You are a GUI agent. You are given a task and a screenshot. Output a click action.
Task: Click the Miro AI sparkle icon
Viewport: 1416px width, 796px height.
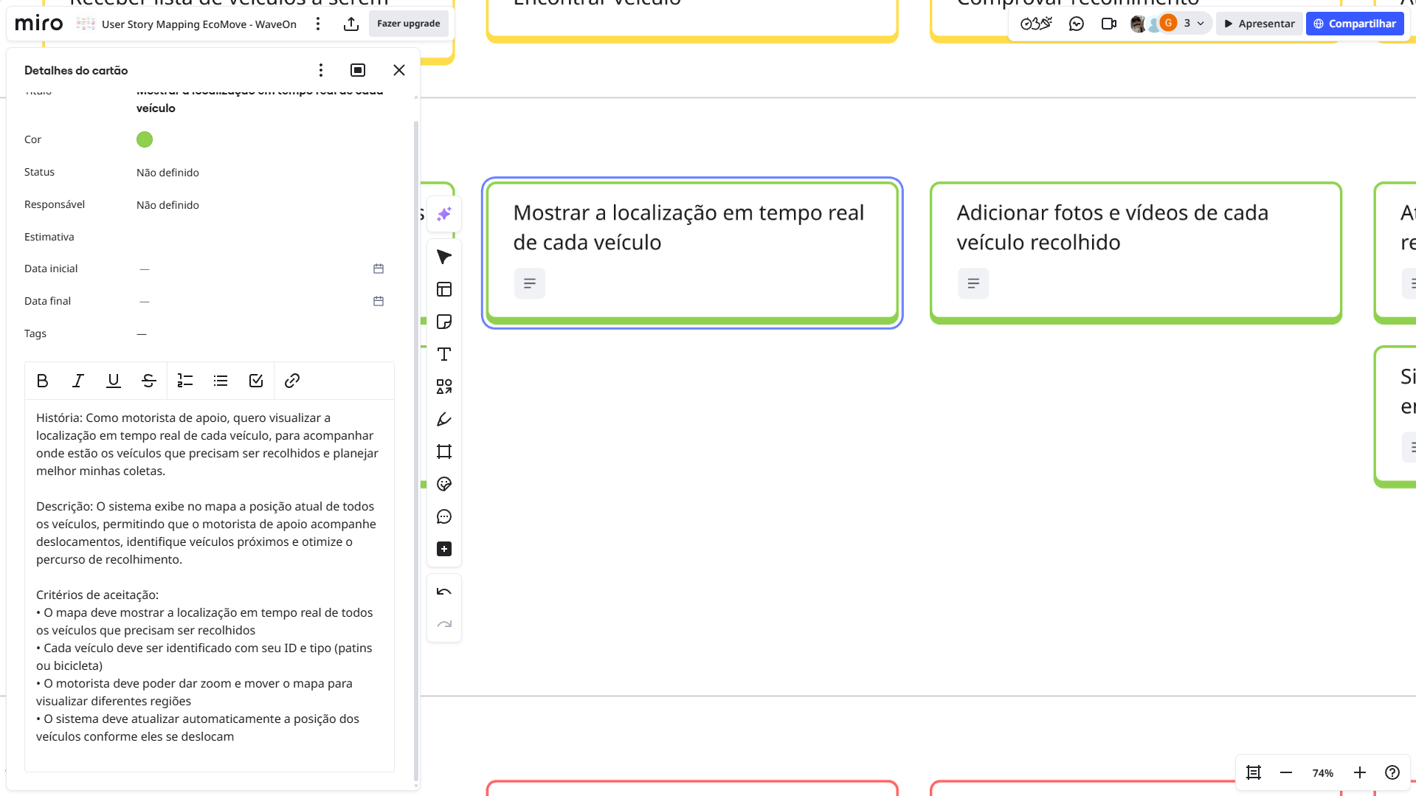(x=443, y=214)
